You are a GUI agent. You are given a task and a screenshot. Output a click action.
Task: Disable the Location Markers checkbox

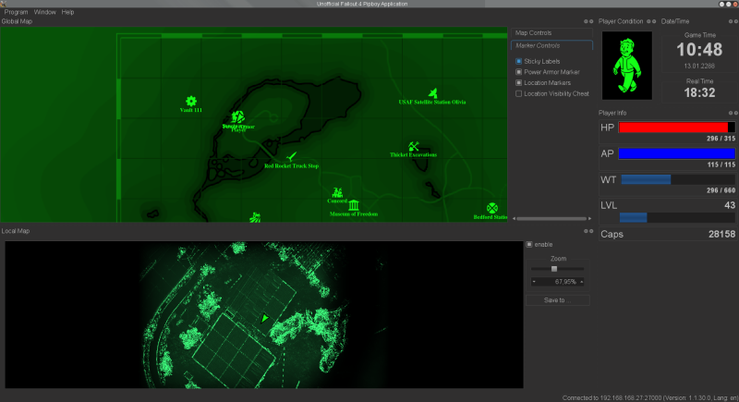518,83
